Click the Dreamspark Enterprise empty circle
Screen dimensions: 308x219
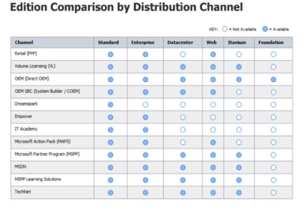[x=145, y=105]
